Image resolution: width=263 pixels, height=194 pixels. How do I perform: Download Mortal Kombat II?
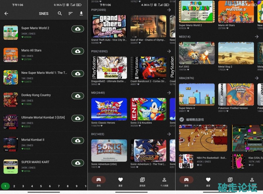(x=78, y=141)
